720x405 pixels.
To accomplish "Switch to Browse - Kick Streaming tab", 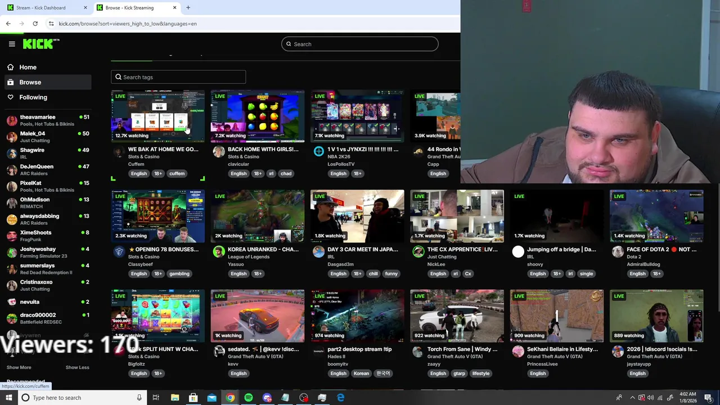I will [136, 7].
